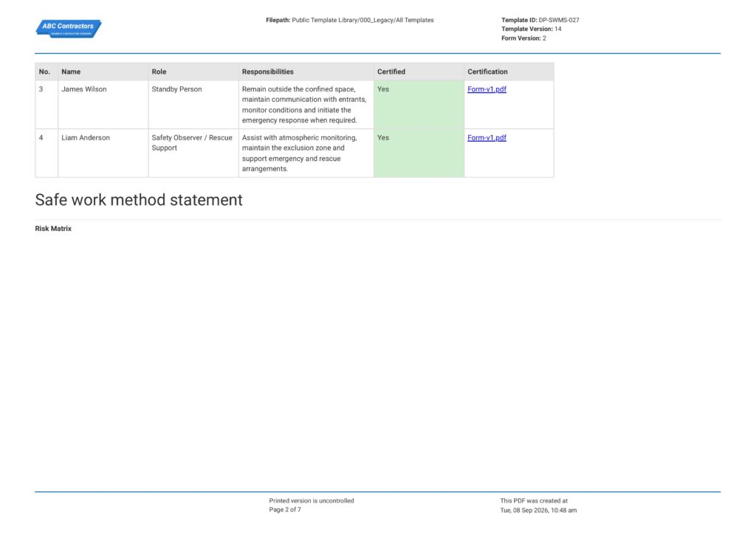Click 'Printed version is uncontrolled' footer text
The image size is (756, 535).
[x=312, y=501]
